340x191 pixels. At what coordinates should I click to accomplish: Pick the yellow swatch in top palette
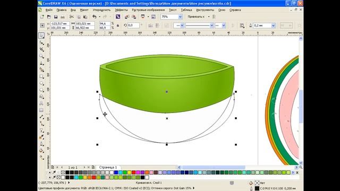point(129,172)
